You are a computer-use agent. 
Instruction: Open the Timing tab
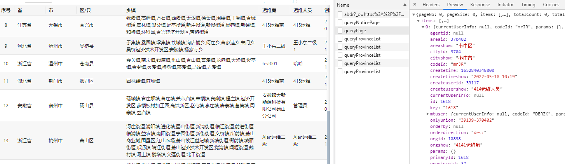tap(528, 5)
